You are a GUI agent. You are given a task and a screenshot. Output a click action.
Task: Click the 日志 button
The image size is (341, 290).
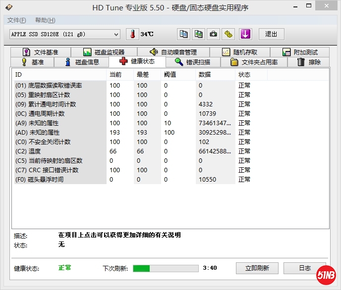click(305, 268)
